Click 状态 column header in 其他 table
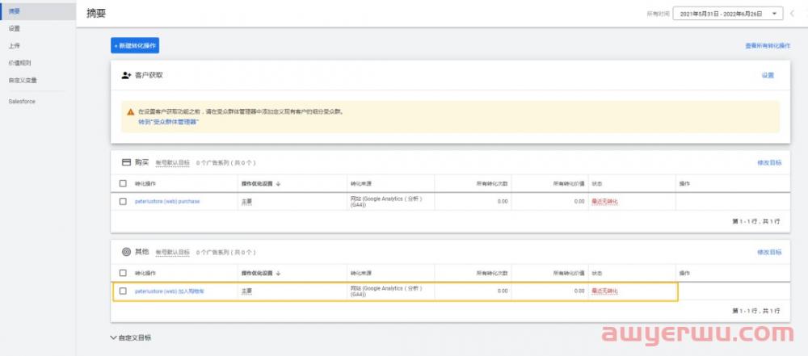808x356 pixels. click(x=597, y=273)
